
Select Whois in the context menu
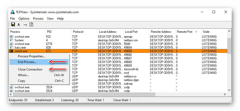(x=23, y=75)
